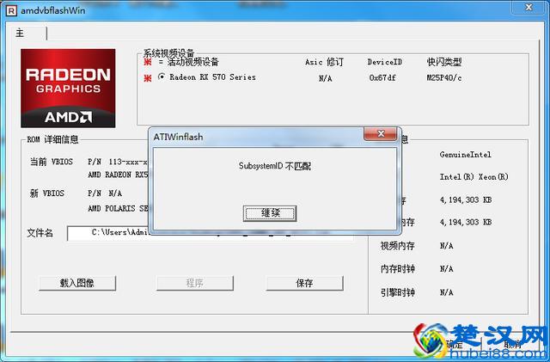
Task: Close the ATIWinflash dialog
Action: click(x=381, y=133)
